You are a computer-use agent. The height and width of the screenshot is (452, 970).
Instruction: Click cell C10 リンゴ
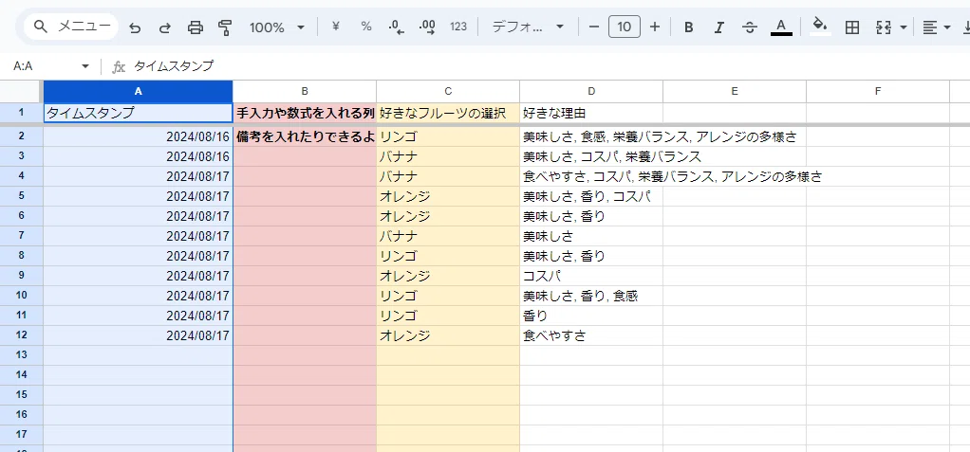tap(448, 296)
